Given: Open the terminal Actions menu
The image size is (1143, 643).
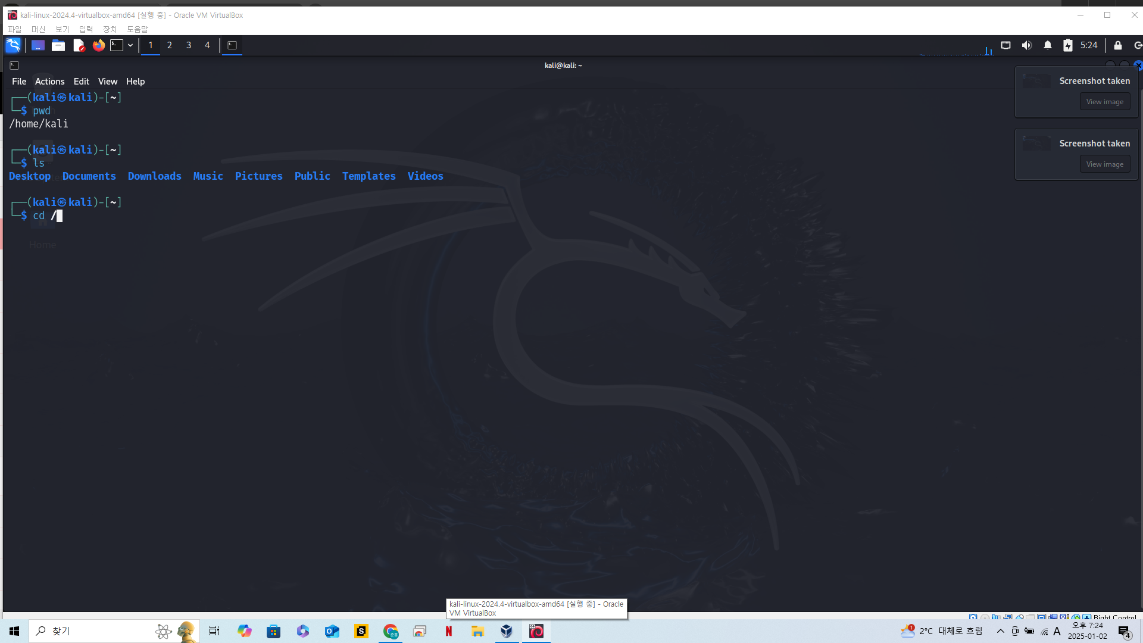Looking at the screenshot, I should point(49,82).
